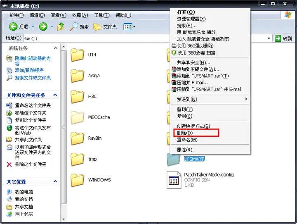Collapse the 其它位置 panel
Image resolution: width=297 pixels, height=224 pixels.
tap(55, 181)
